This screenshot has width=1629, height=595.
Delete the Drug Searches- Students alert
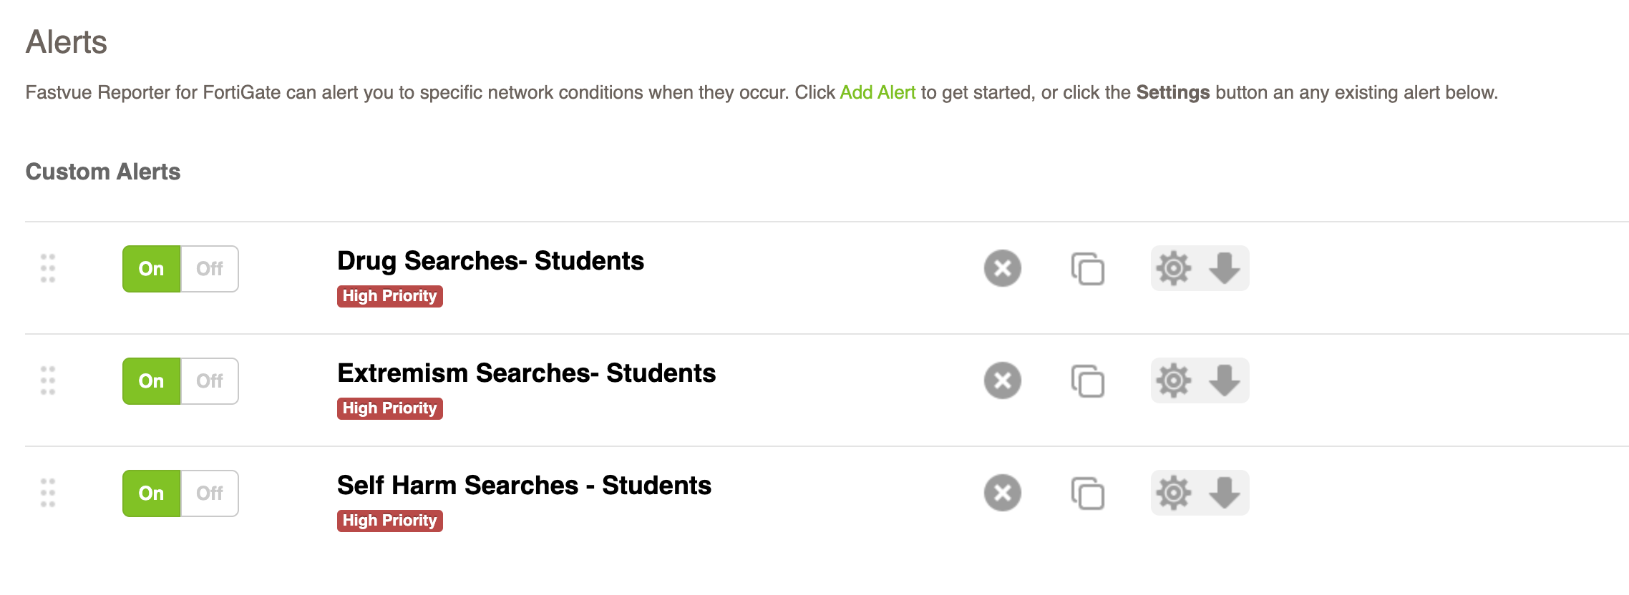[x=1002, y=268]
